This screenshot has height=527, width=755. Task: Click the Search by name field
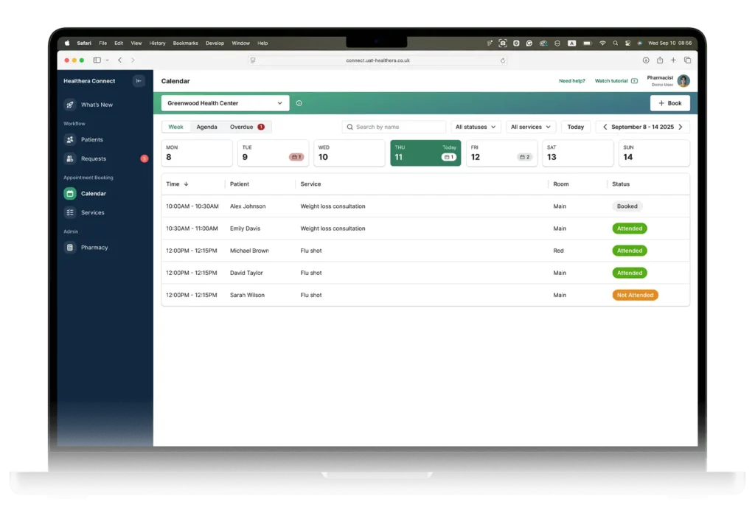click(394, 127)
